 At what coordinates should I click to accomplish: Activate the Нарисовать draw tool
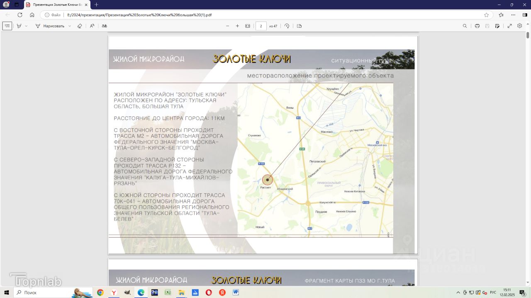[x=50, y=26]
